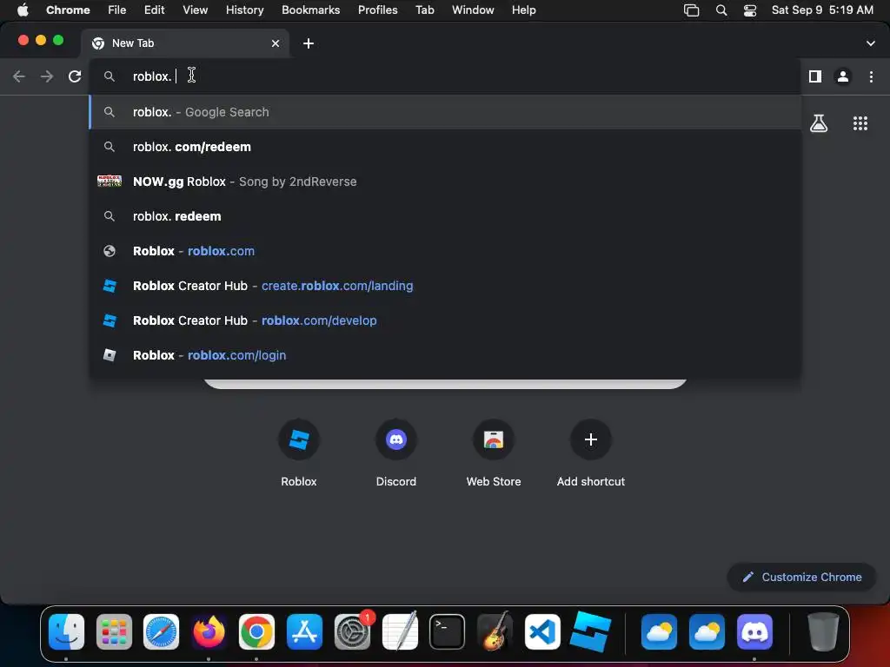890x667 pixels.
Task: Open roblox.com/develop Creator Hub suggestion
Action: 446,320
